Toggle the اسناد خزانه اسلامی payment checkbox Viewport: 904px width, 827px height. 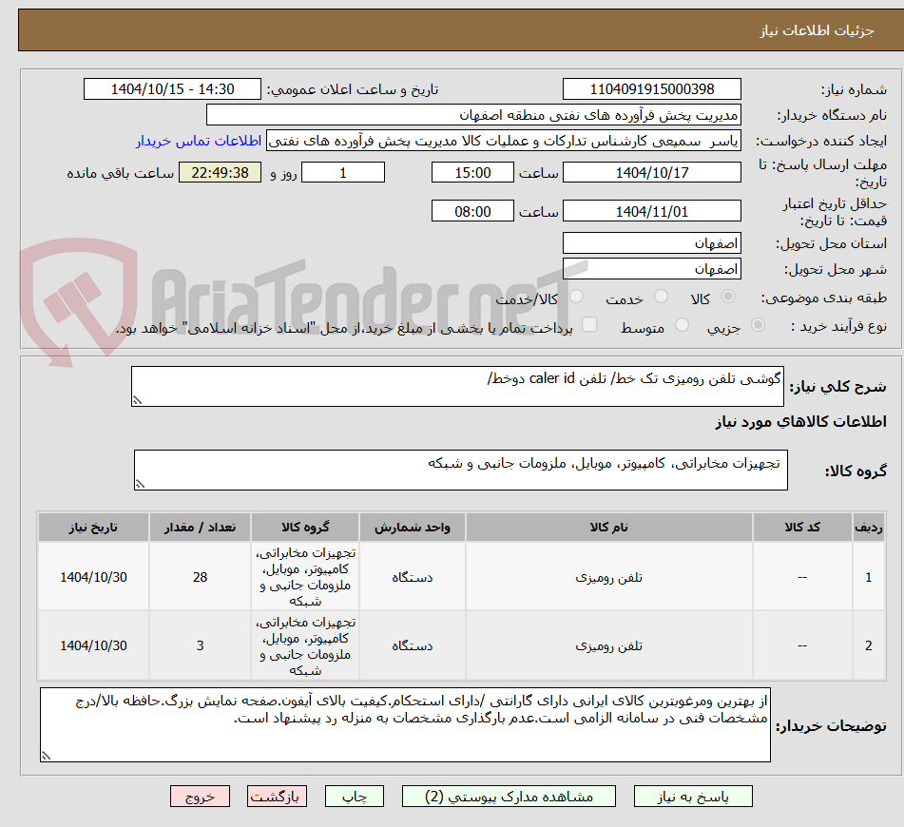[589, 325]
